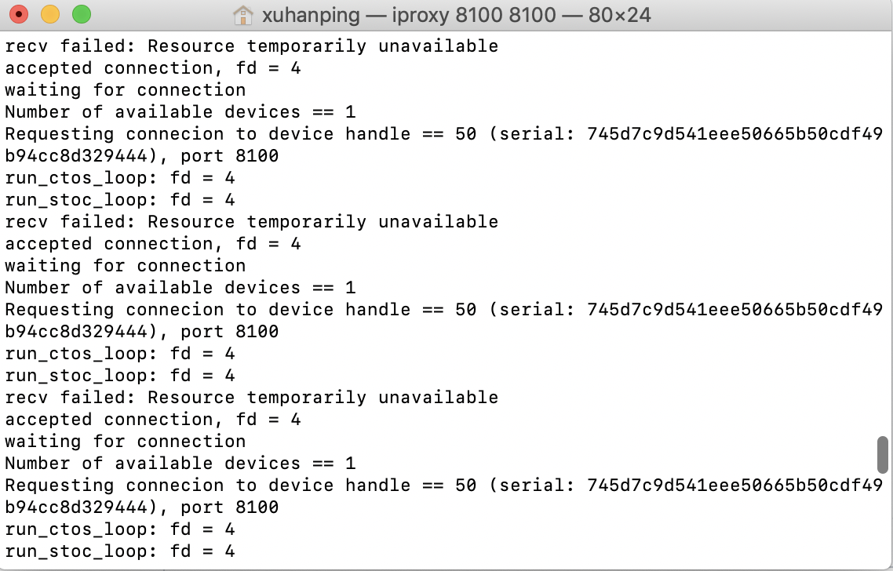893x571 pixels.
Task: Click the first "run_ctos_loop: fd = 4" line
Action: [x=119, y=178]
